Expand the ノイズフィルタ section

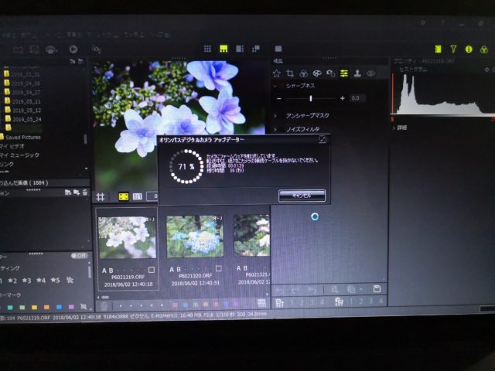pyautogui.click(x=275, y=130)
